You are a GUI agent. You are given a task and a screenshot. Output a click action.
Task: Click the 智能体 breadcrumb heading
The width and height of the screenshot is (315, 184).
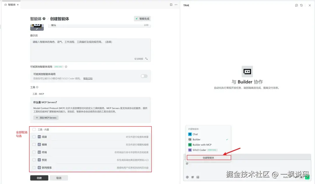[x=36, y=19]
